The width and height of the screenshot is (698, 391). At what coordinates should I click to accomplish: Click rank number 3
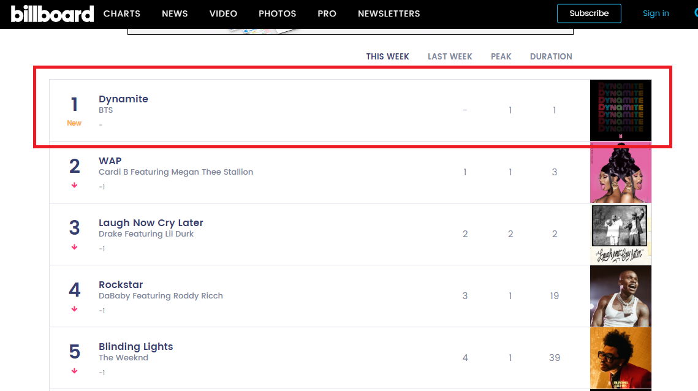[74, 229]
